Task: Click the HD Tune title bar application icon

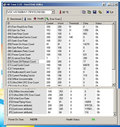Action: [x=5, y=5]
